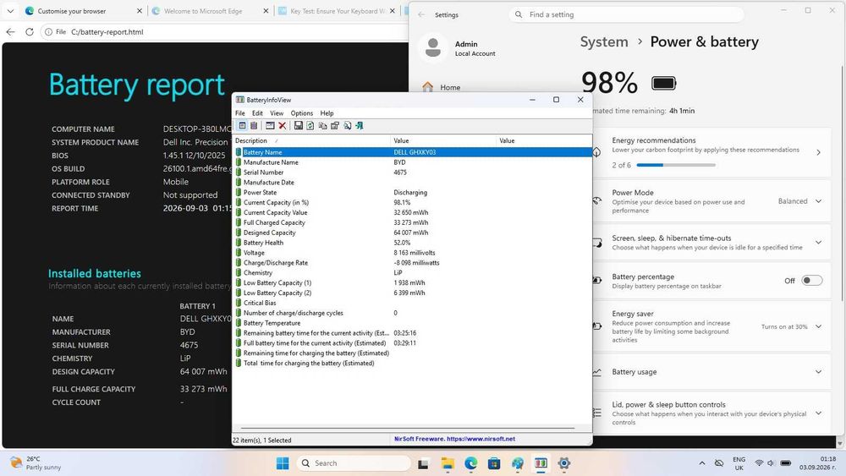Select the Charge/Discharge Rate row
The width and height of the screenshot is (846, 476).
413,263
